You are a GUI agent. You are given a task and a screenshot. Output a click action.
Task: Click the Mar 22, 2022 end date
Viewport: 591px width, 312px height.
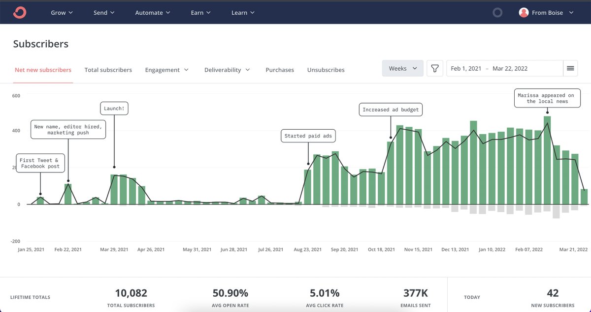tap(510, 69)
